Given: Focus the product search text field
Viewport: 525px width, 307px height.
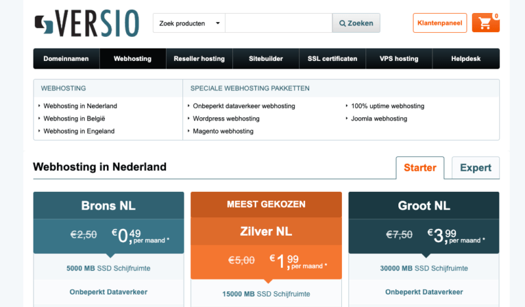Looking at the screenshot, I should pos(278,23).
